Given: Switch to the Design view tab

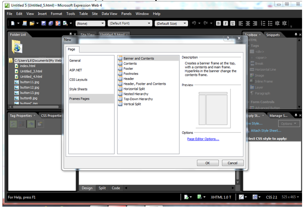Looking at the screenshot, I should [87, 188].
